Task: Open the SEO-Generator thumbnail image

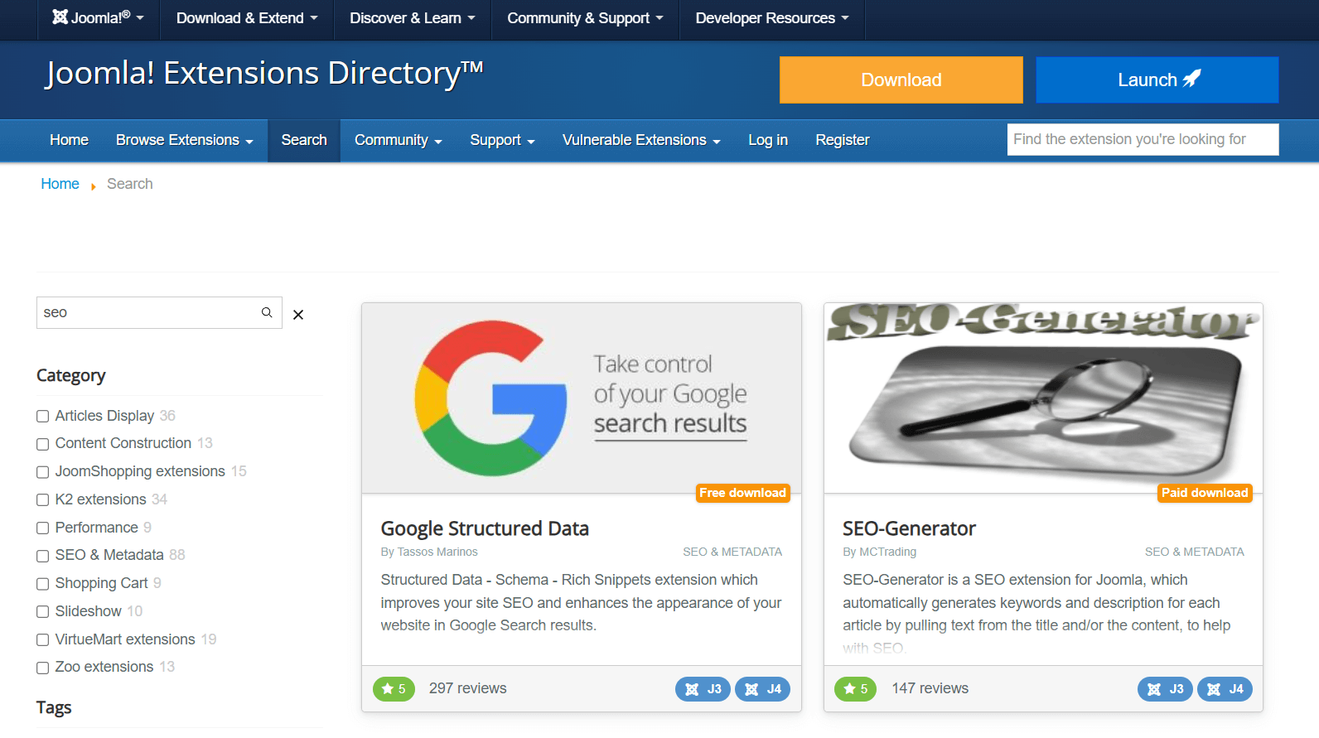Action: [1043, 398]
